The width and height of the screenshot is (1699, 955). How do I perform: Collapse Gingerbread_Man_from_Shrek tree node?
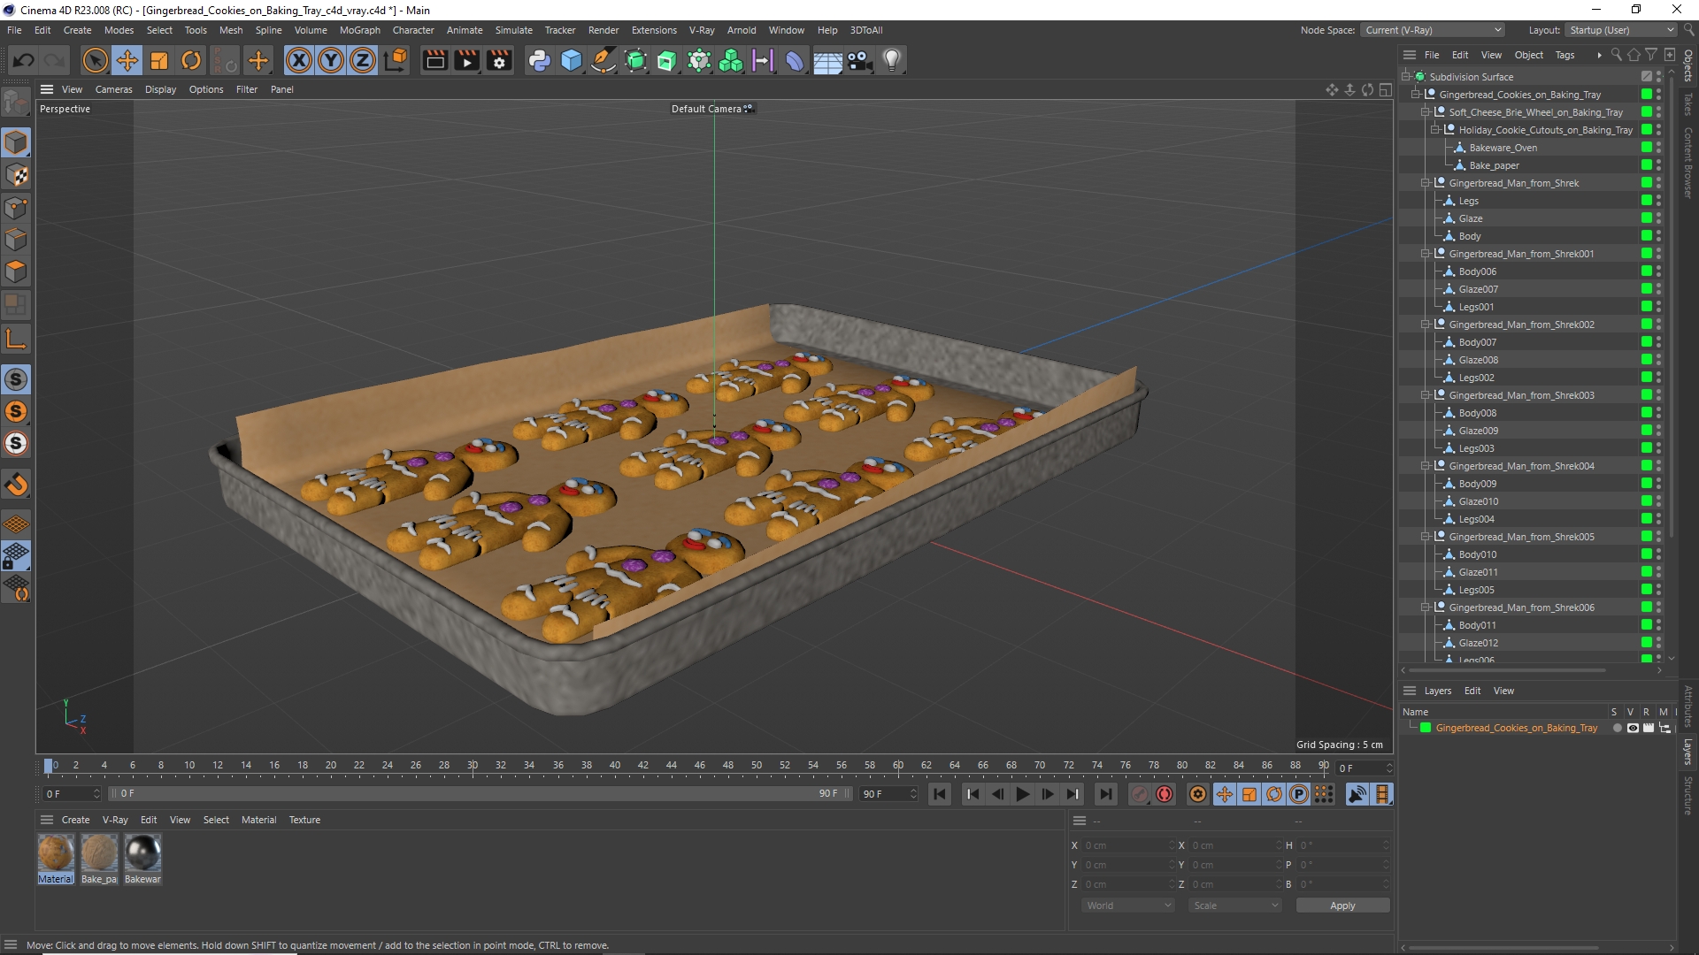(x=1425, y=183)
